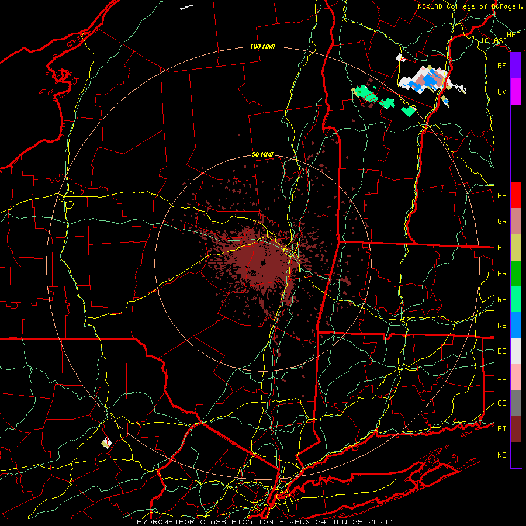The image size is (526, 526).
Task: Click the [CLAS] units label
Action: [494, 41]
